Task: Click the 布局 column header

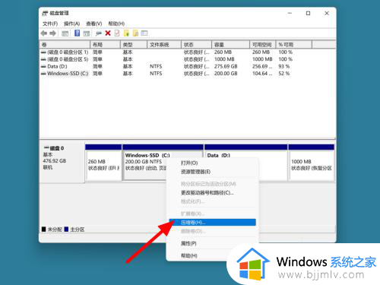Action: pyautogui.click(x=105, y=45)
